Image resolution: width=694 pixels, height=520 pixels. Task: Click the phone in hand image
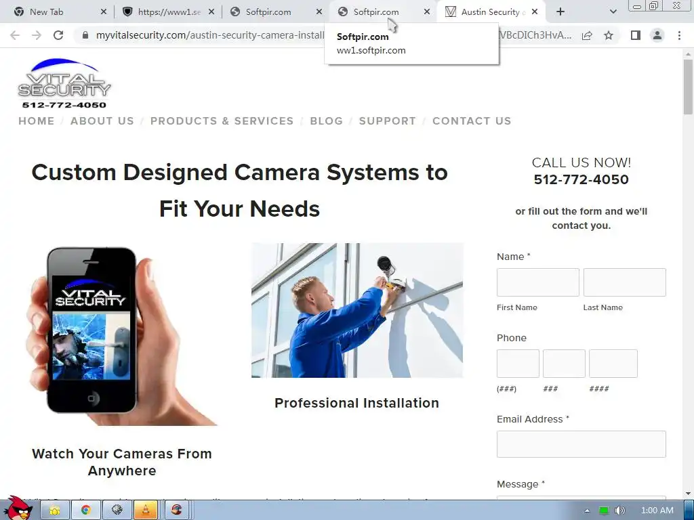tap(122, 335)
